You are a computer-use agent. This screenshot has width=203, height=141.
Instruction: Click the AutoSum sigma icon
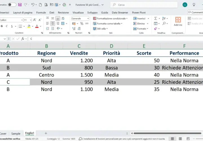(x=156, y=18)
